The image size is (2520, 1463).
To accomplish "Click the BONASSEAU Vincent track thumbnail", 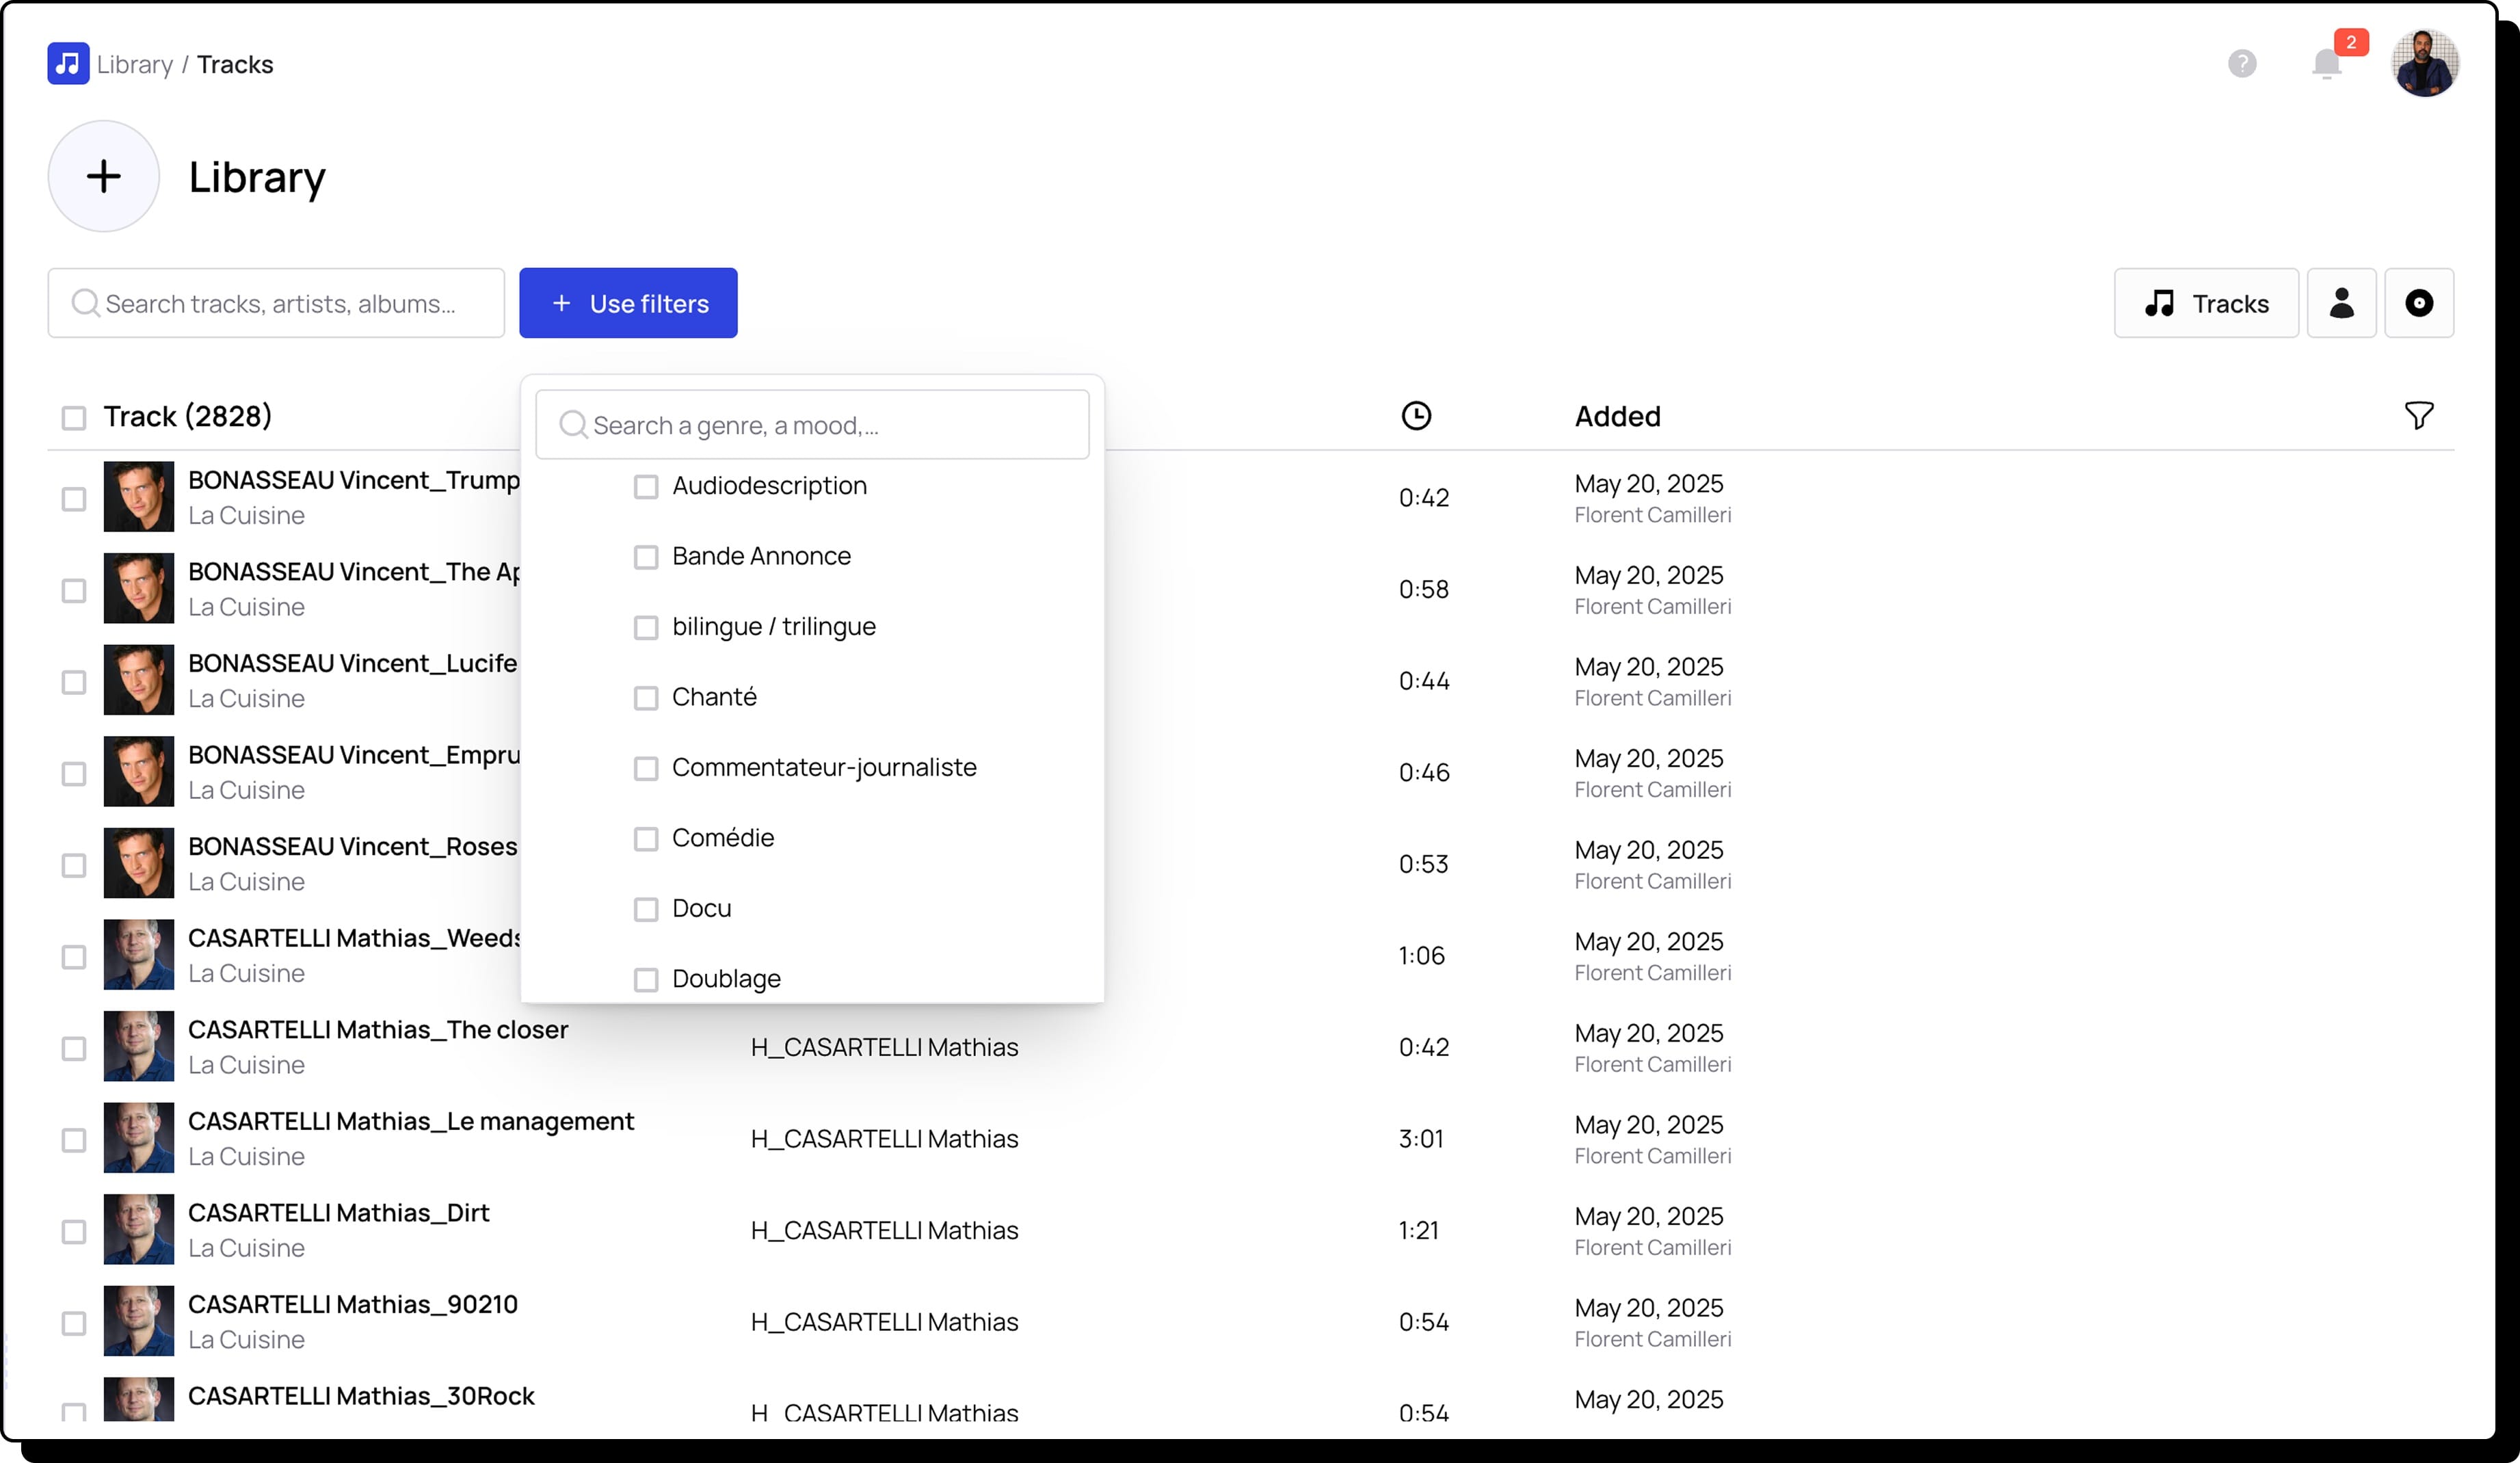I will click(139, 497).
